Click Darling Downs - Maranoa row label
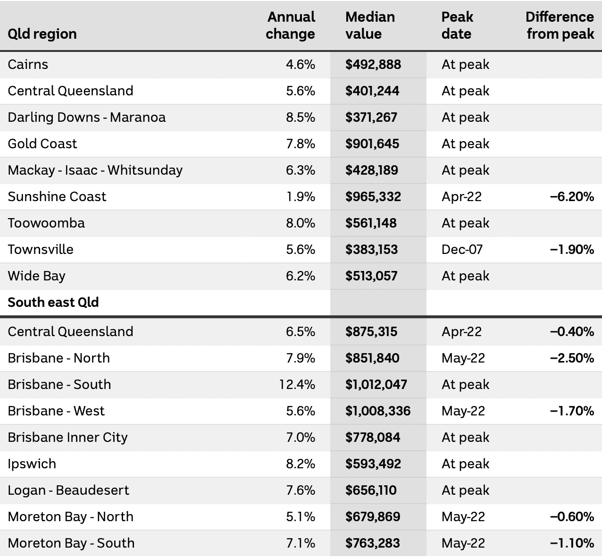 pos(87,118)
